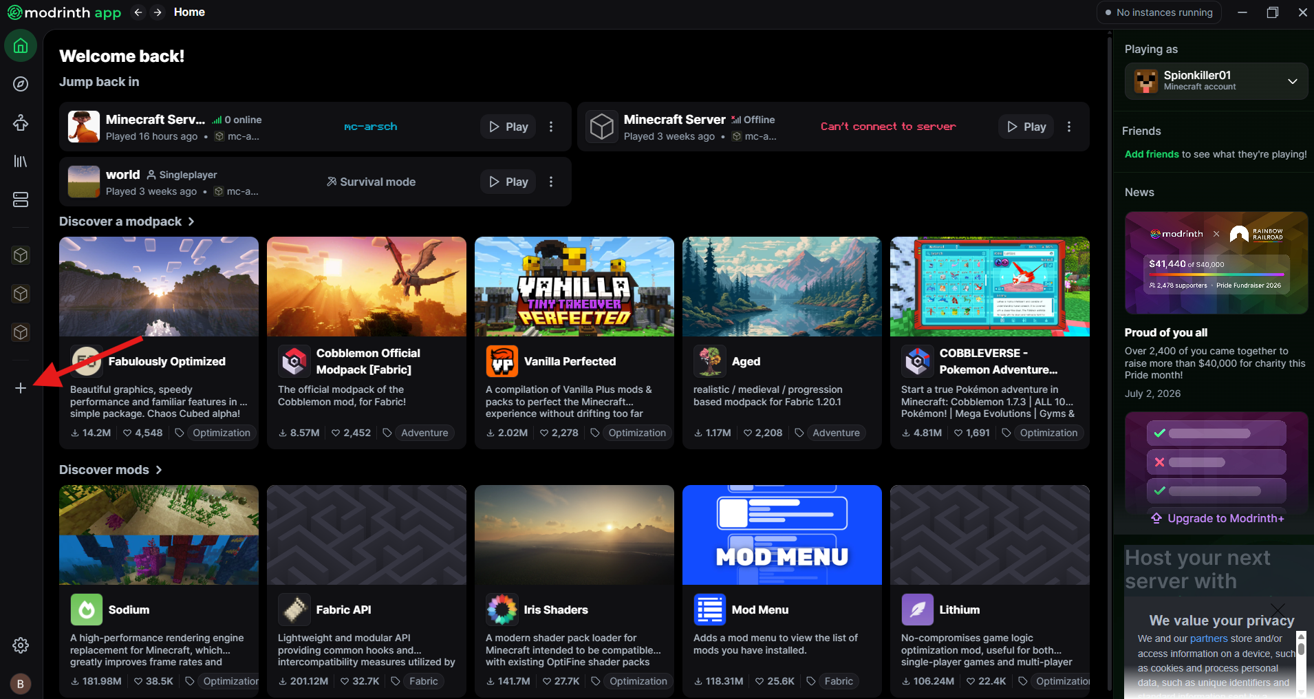Click the Optimization tag on Vanilla Perfected

pos(637,433)
